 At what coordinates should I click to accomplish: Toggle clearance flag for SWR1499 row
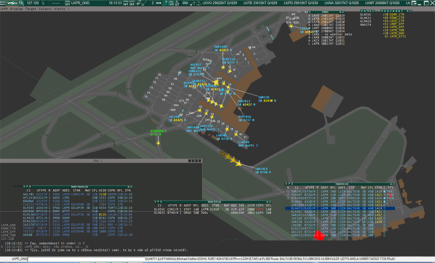tap(384, 205)
